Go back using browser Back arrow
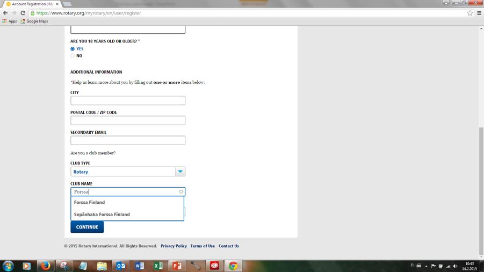Viewport: 484px width, 272px height. 5,13
